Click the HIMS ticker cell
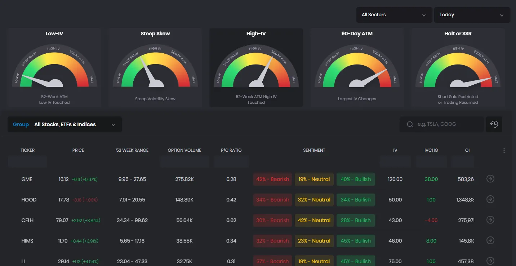 [27, 241]
